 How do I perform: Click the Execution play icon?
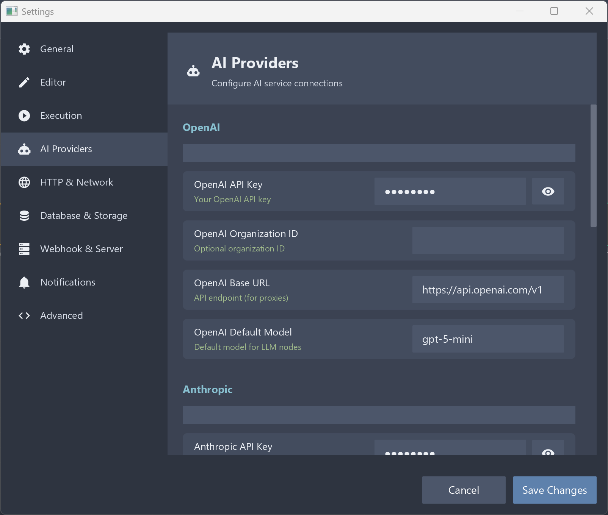(x=24, y=115)
